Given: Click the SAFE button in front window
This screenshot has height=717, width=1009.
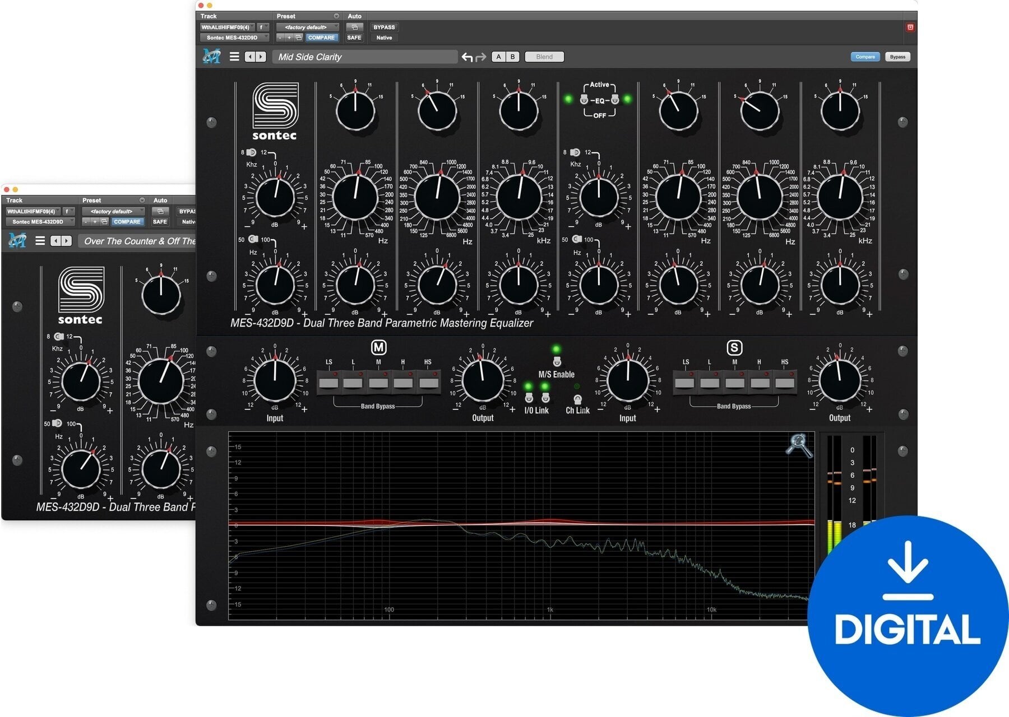Looking at the screenshot, I should pos(354,38).
